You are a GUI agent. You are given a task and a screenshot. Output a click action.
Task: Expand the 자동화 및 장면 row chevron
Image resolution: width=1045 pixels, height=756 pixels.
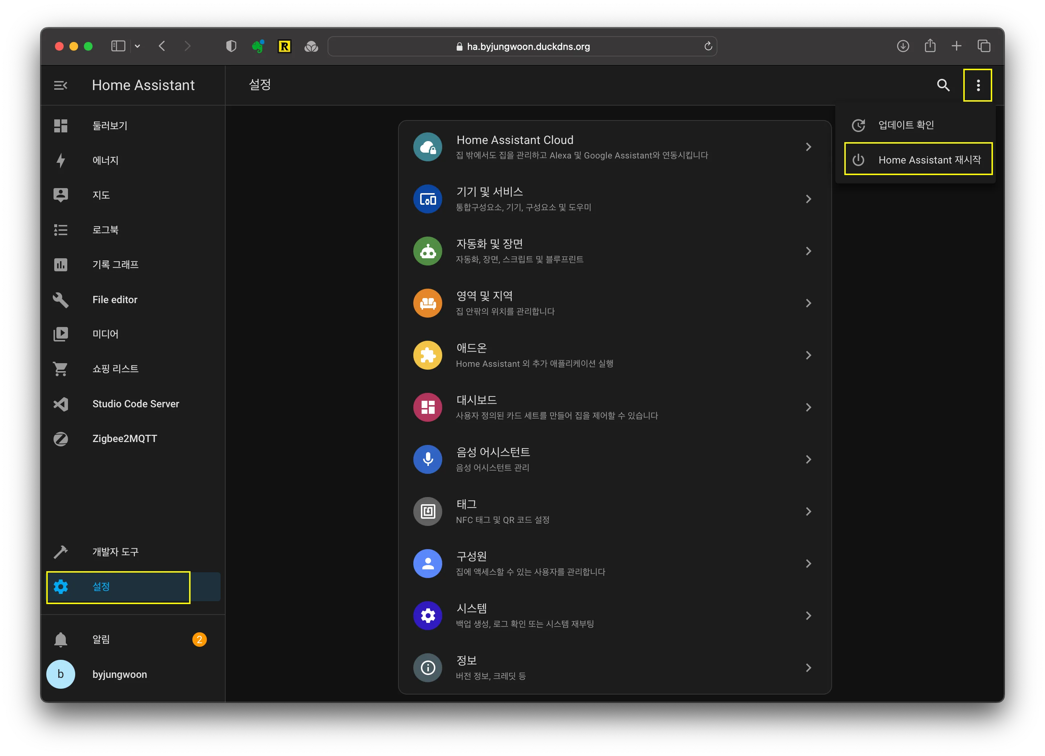click(809, 251)
